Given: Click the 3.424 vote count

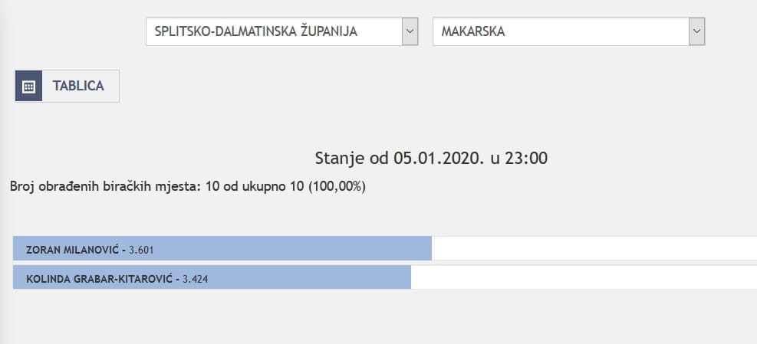Looking at the screenshot, I should coord(195,278).
